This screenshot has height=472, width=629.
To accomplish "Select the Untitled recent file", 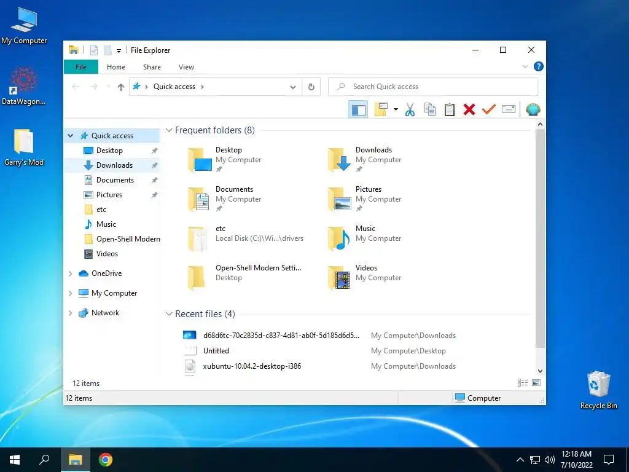I will coord(216,351).
